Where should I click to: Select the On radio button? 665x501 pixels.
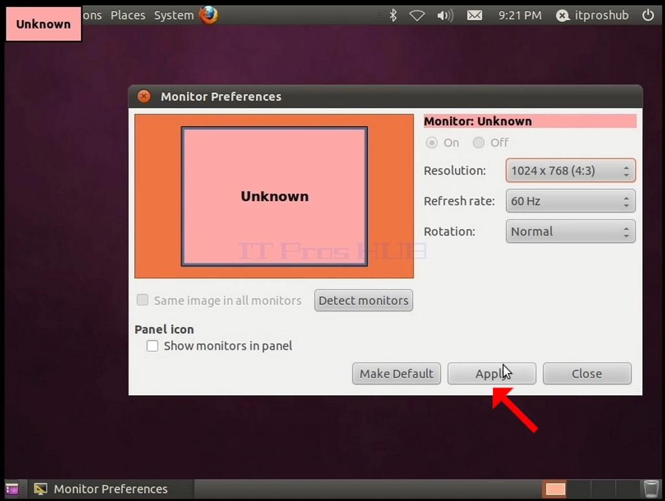pos(431,143)
